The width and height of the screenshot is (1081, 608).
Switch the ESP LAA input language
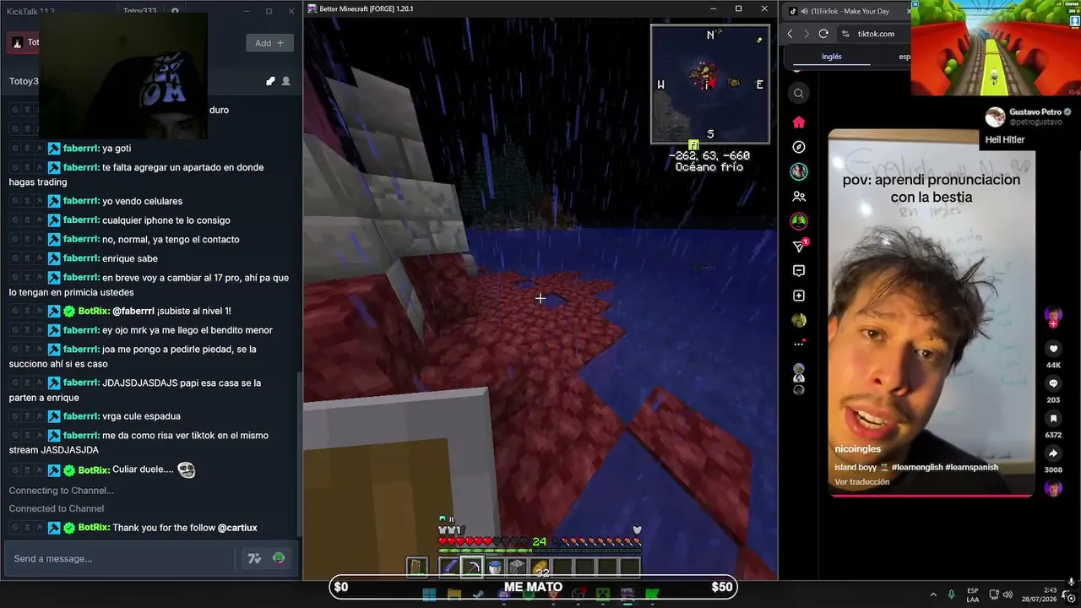[973, 594]
